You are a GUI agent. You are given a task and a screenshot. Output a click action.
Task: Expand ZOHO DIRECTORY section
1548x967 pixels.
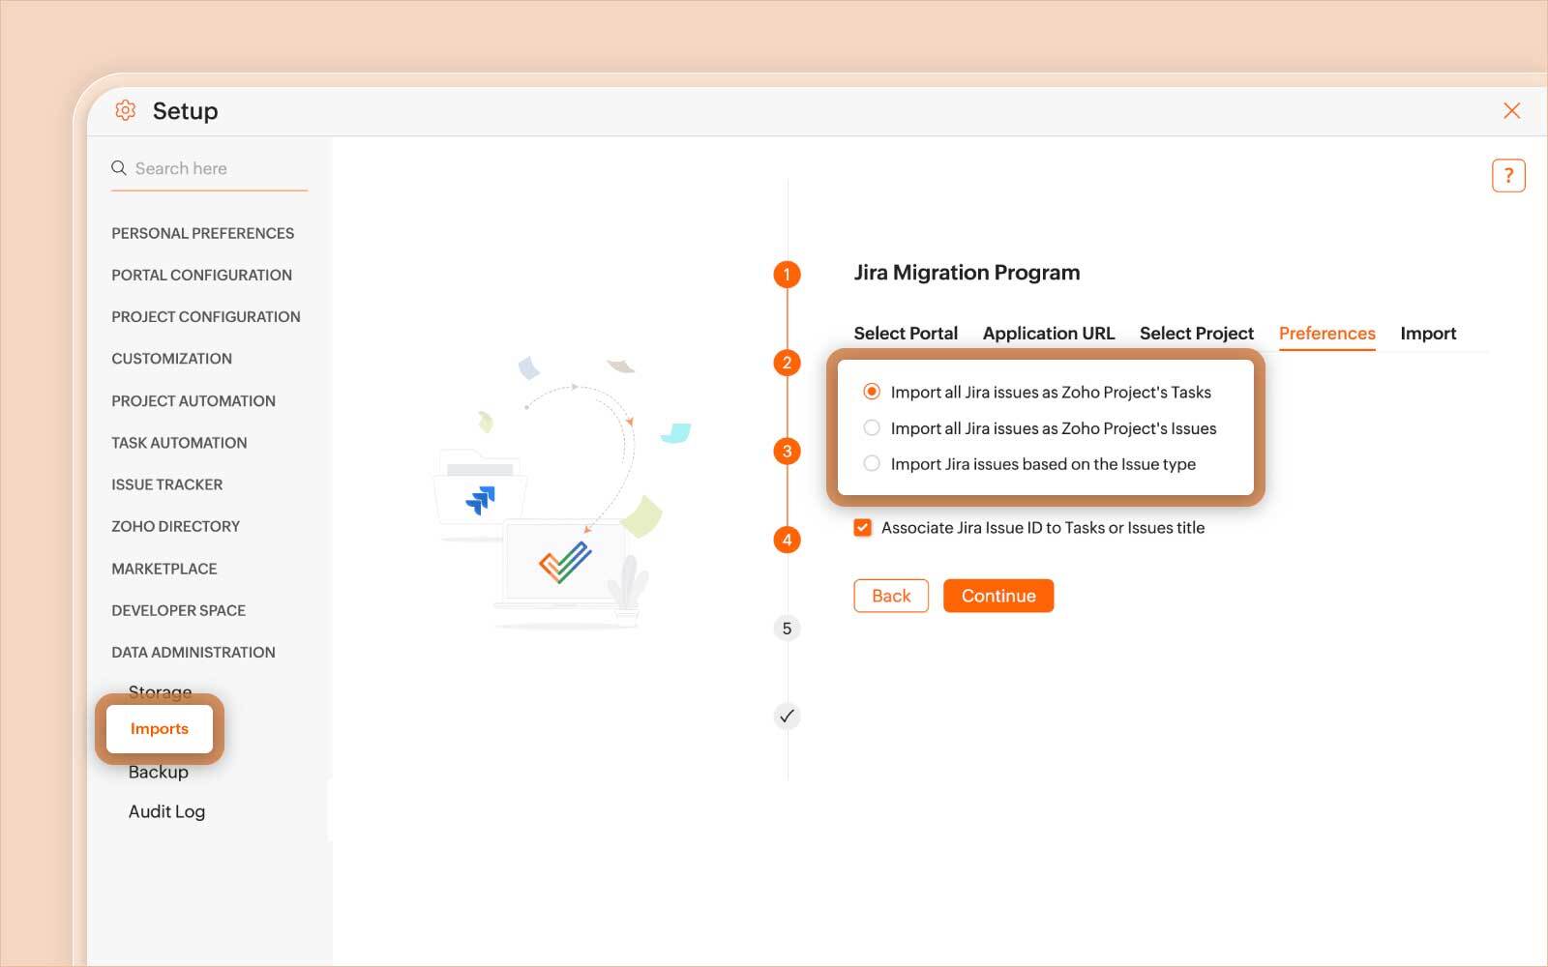point(175,526)
